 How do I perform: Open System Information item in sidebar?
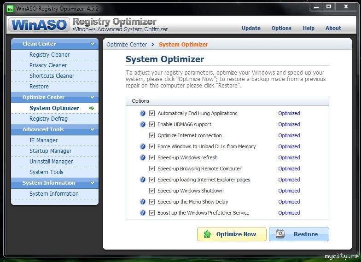tap(55, 194)
